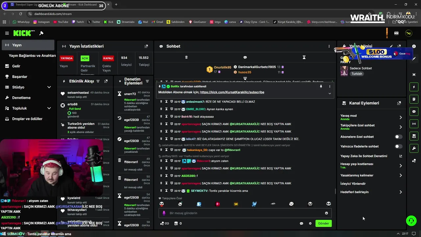
Task: Delete ardasimsek7's chat message
Action: pos(161,102)
